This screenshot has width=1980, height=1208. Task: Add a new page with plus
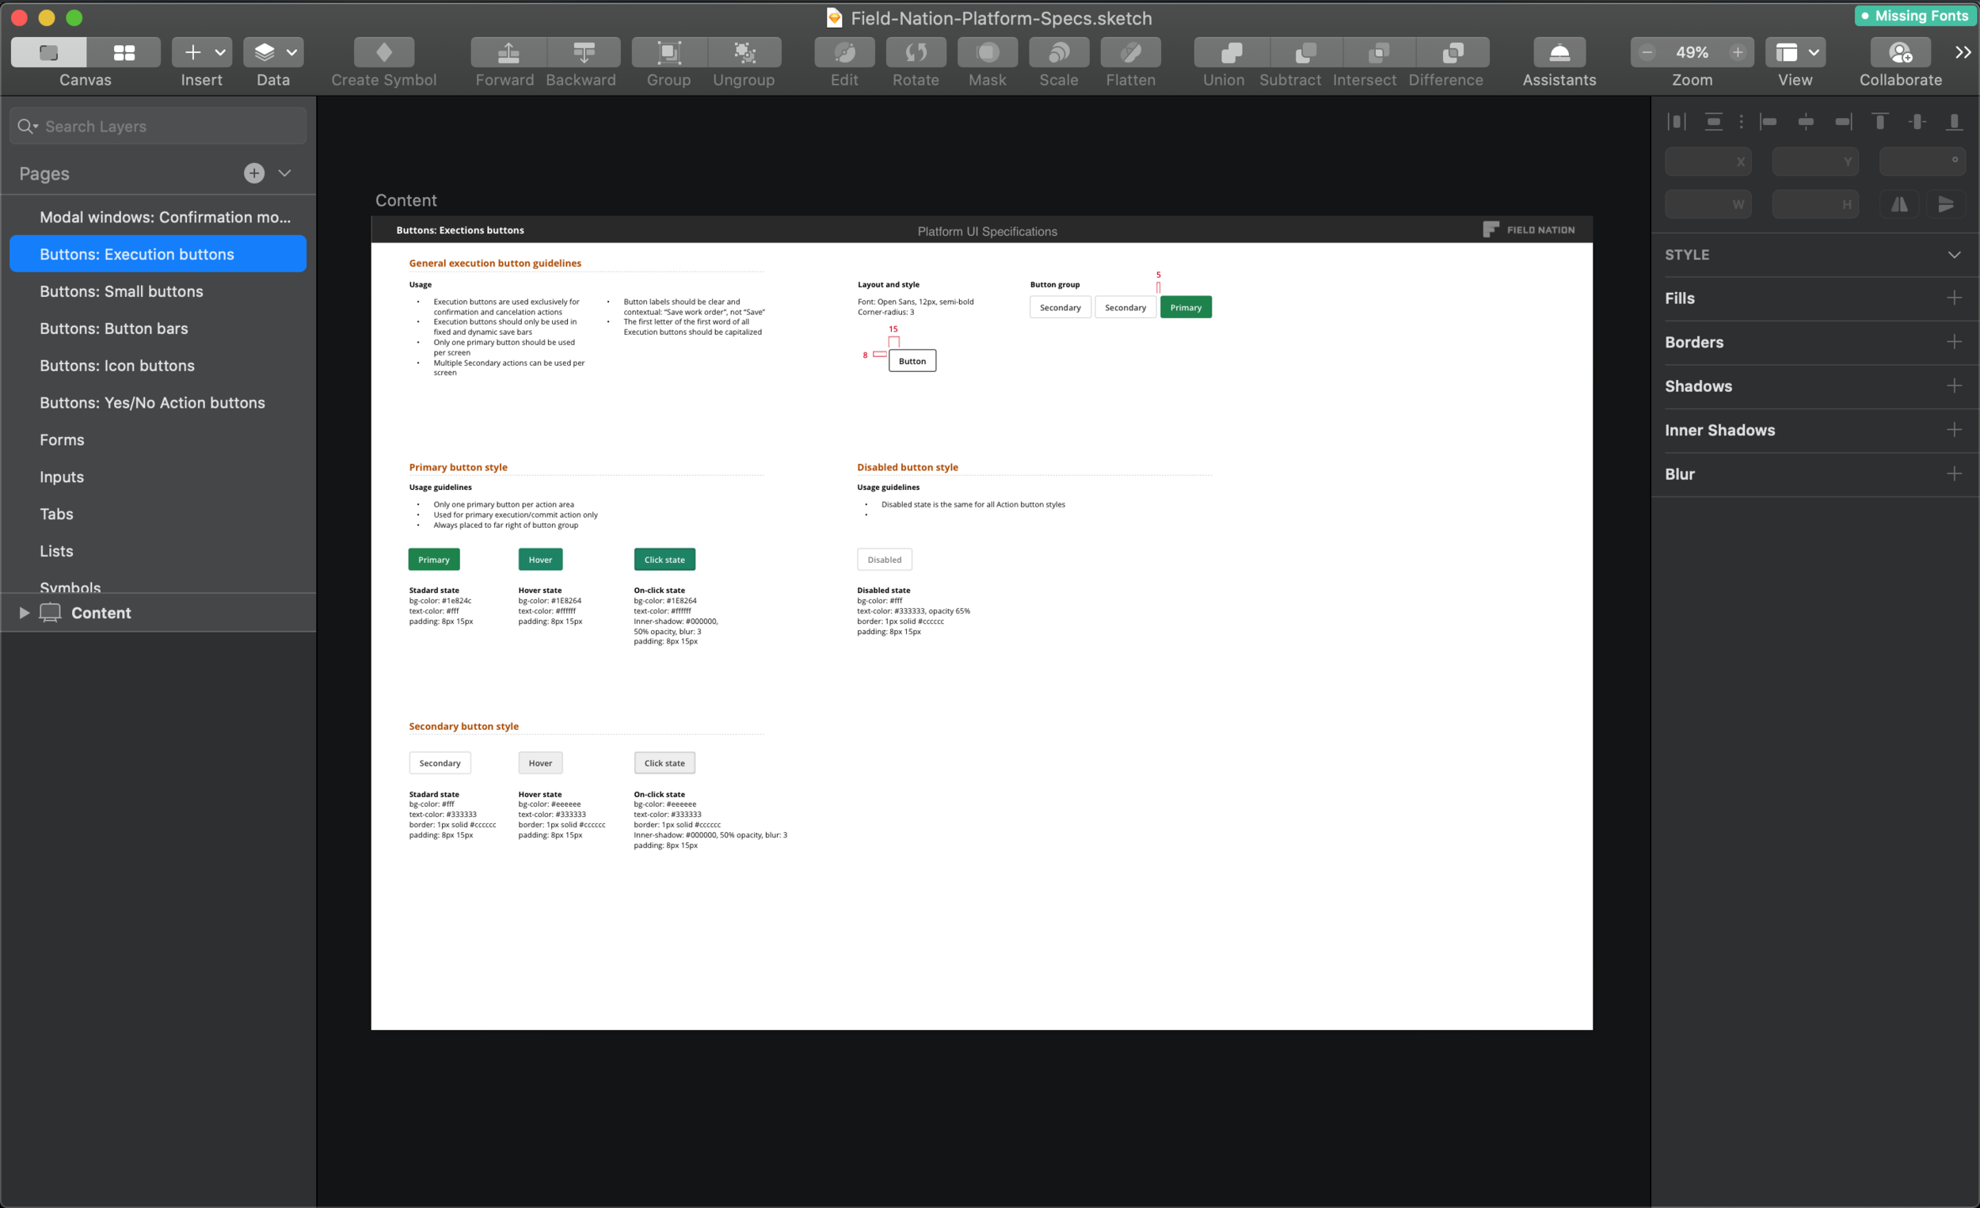pos(254,173)
